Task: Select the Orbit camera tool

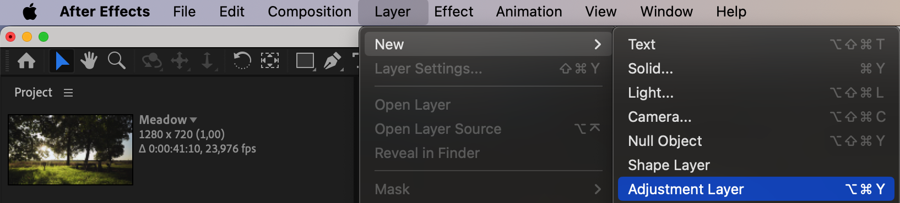Action: click(x=151, y=61)
